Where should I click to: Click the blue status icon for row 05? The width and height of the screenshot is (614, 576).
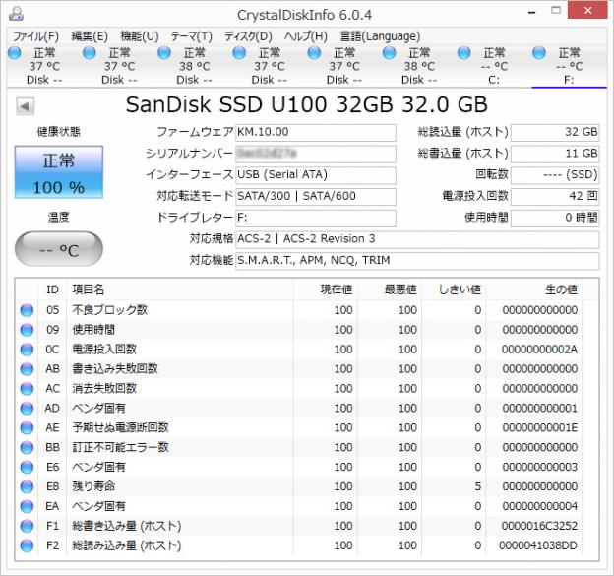pyautogui.click(x=27, y=310)
